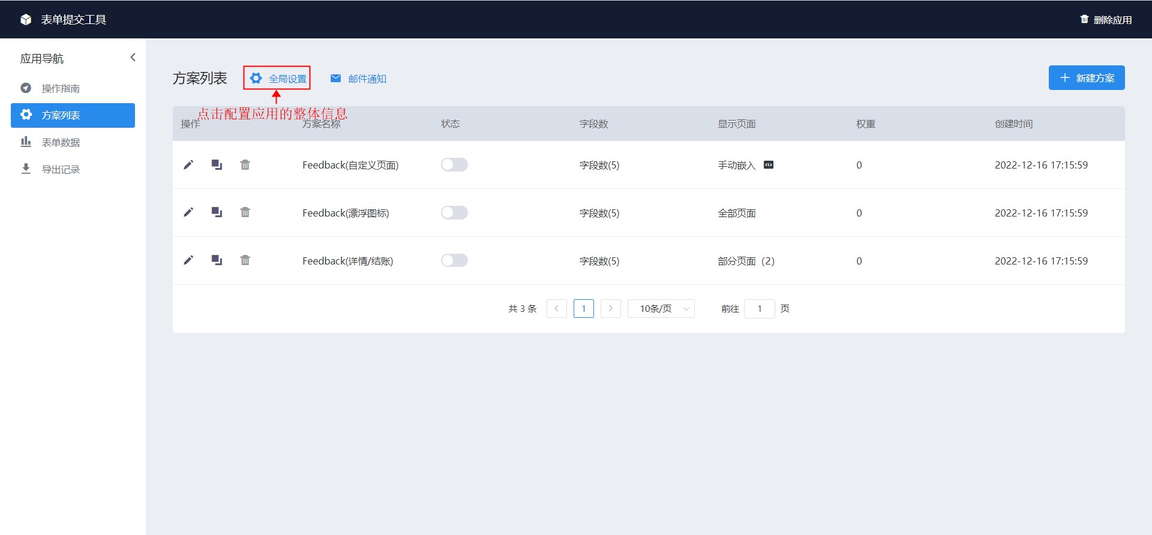1152x535 pixels.
Task: Toggle status switch for Feedback(自定义页面)
Action: [454, 164]
